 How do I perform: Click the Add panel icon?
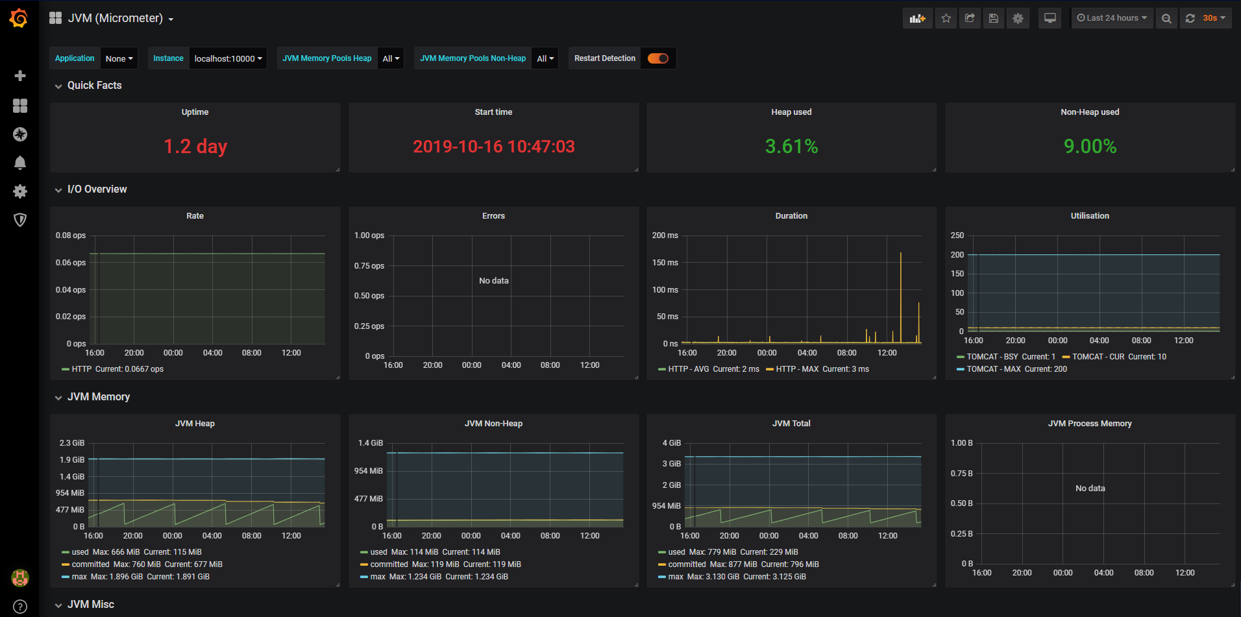[x=917, y=18]
